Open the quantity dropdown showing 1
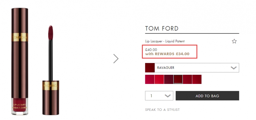Screen dimensions: 256x120 click(x=159, y=96)
